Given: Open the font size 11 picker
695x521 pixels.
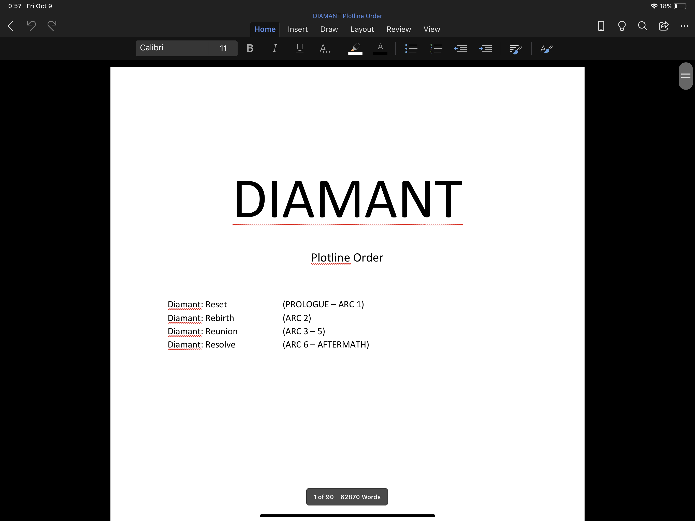Looking at the screenshot, I should click(223, 48).
